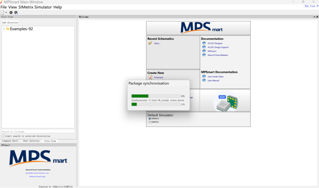Open the SIMetrix Simulator menu
Image resolution: width=319 pixels, height=188 pixels.
tap(35, 7)
